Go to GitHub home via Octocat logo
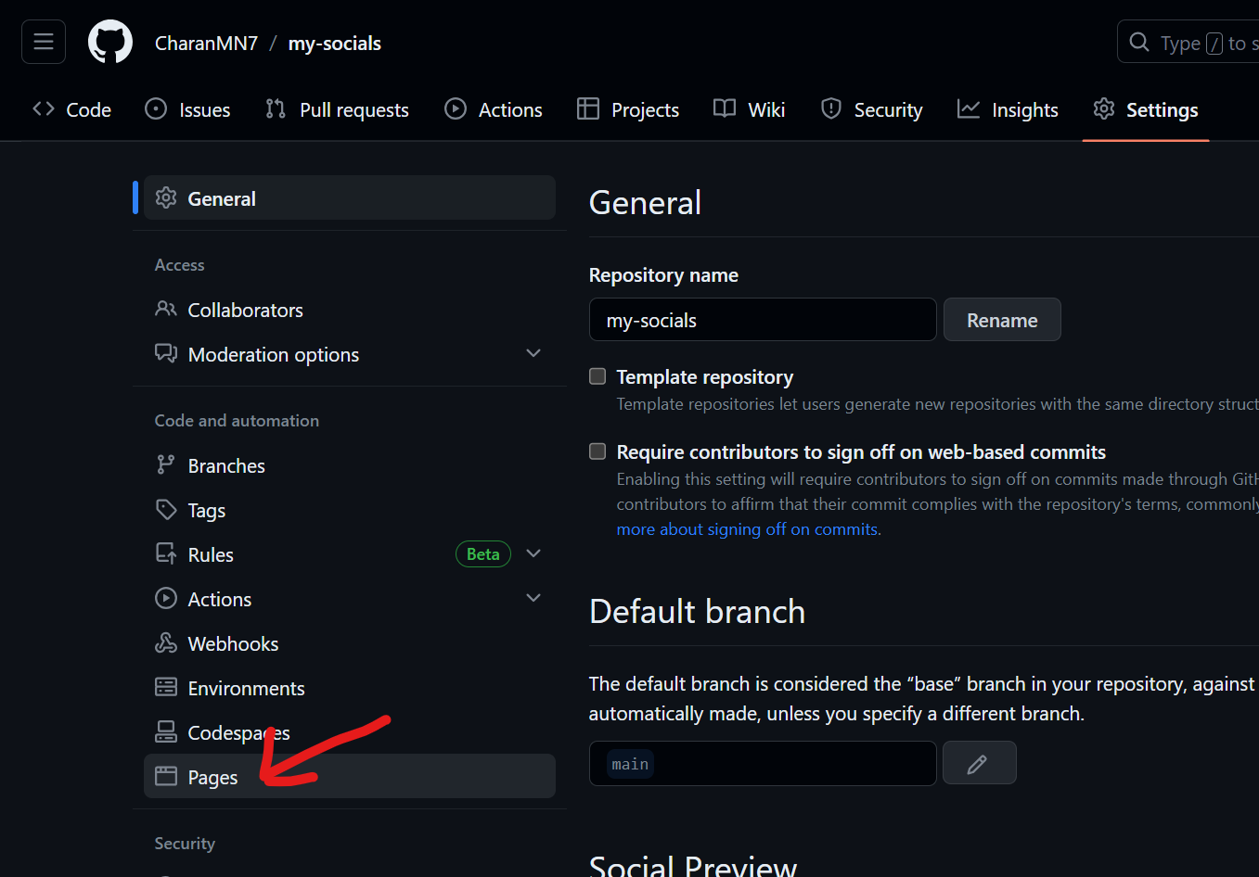This screenshot has width=1259, height=877. coord(110,43)
